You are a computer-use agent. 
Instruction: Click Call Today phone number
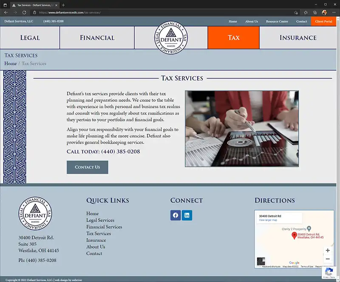121,151
